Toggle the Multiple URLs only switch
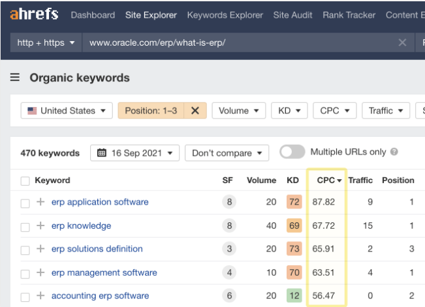Screen dimensions: 425x307 [292, 152]
